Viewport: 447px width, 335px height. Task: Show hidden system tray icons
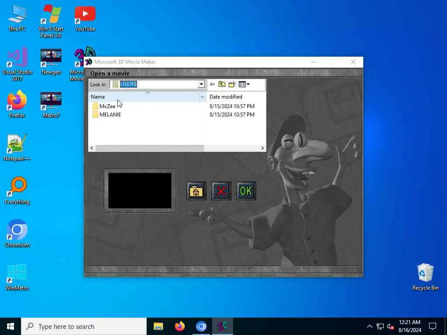(x=369, y=326)
